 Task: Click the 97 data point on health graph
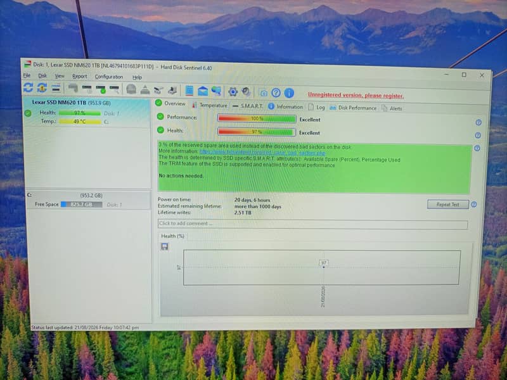click(324, 267)
